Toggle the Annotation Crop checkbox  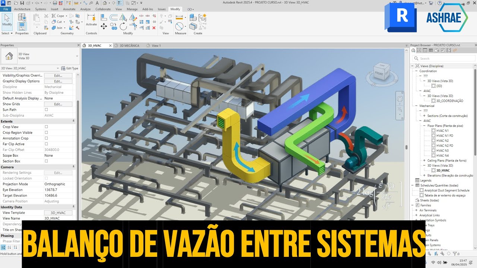46,138
